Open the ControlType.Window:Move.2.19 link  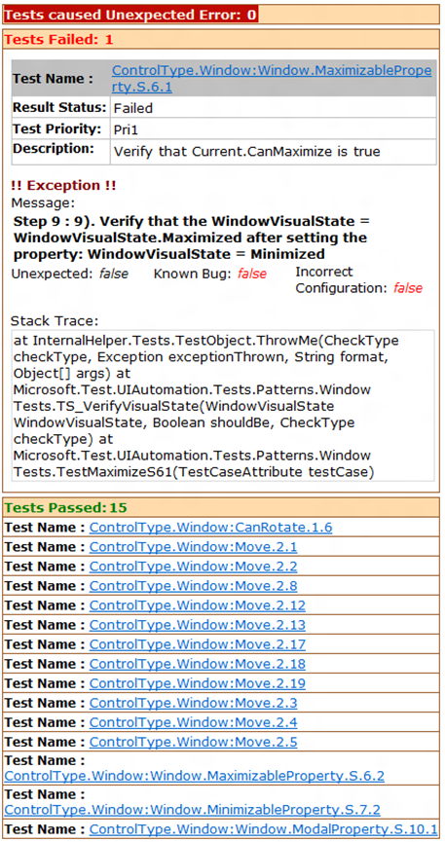click(x=198, y=683)
